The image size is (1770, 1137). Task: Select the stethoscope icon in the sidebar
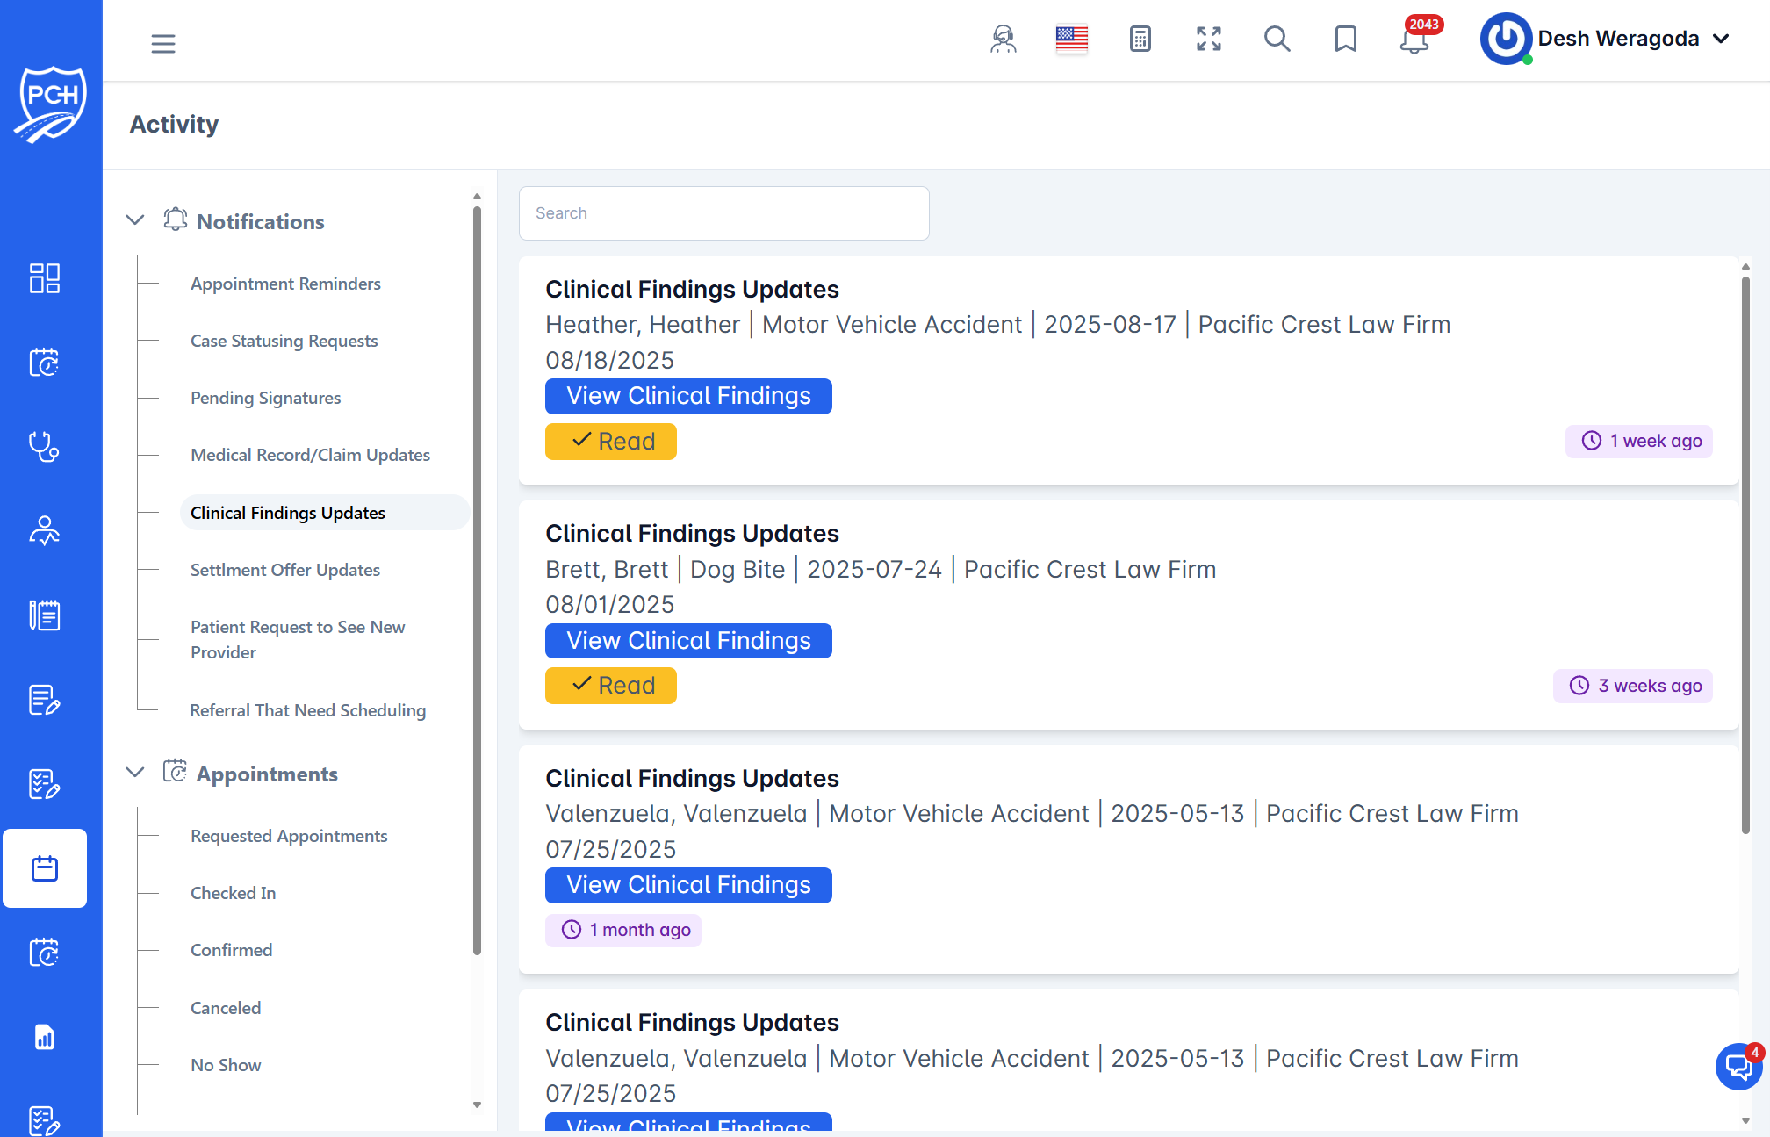45,446
